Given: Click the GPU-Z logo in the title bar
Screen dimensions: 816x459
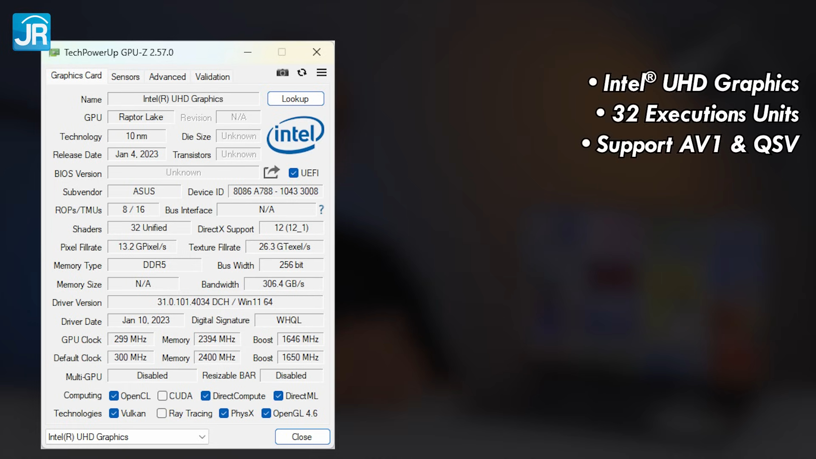Looking at the screenshot, I should [54, 52].
